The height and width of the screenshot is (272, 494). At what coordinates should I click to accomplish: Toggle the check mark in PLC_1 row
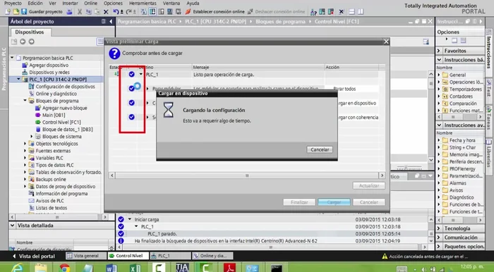[132, 74]
